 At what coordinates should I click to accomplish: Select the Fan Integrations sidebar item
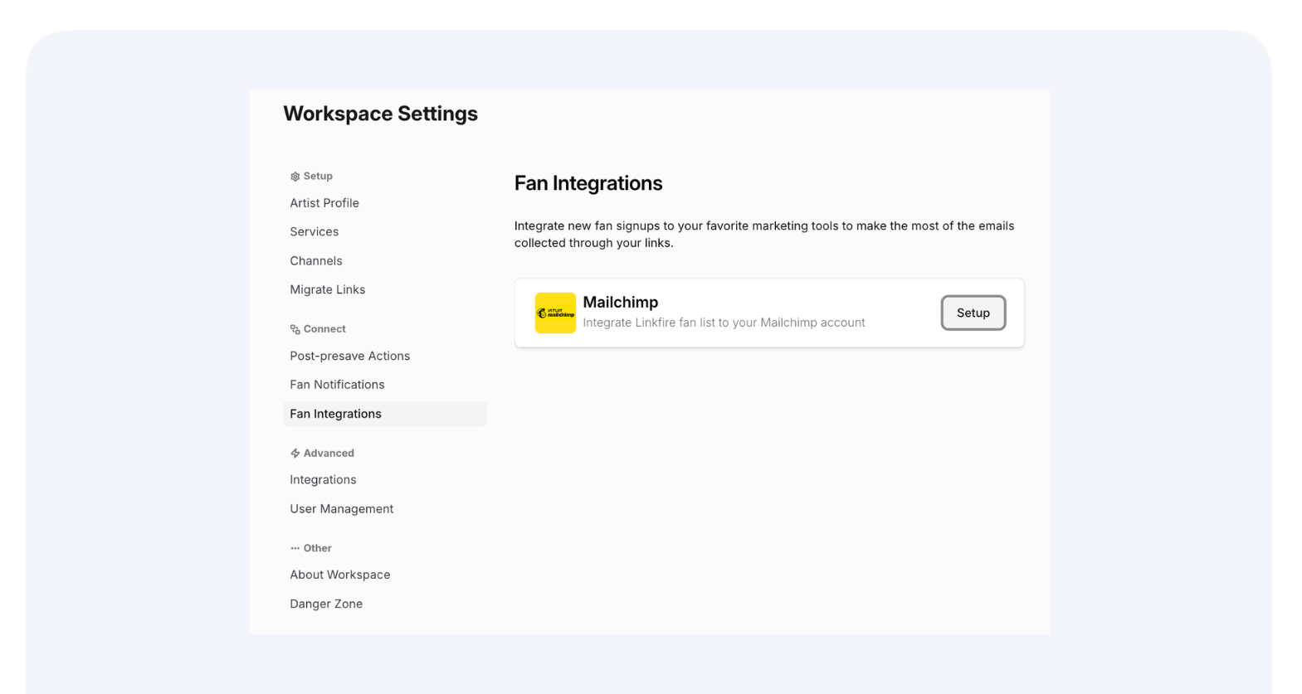[335, 414]
